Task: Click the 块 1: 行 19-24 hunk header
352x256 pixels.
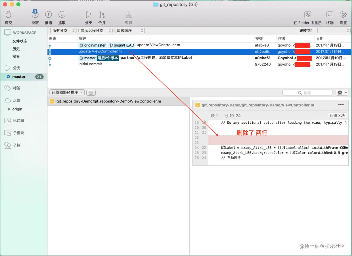Action: [x=226, y=116]
